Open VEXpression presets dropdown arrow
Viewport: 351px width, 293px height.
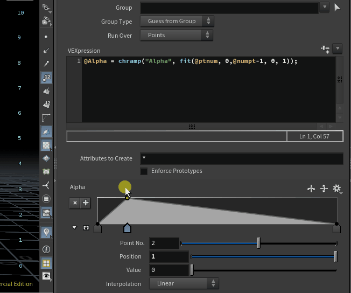tap(338, 48)
